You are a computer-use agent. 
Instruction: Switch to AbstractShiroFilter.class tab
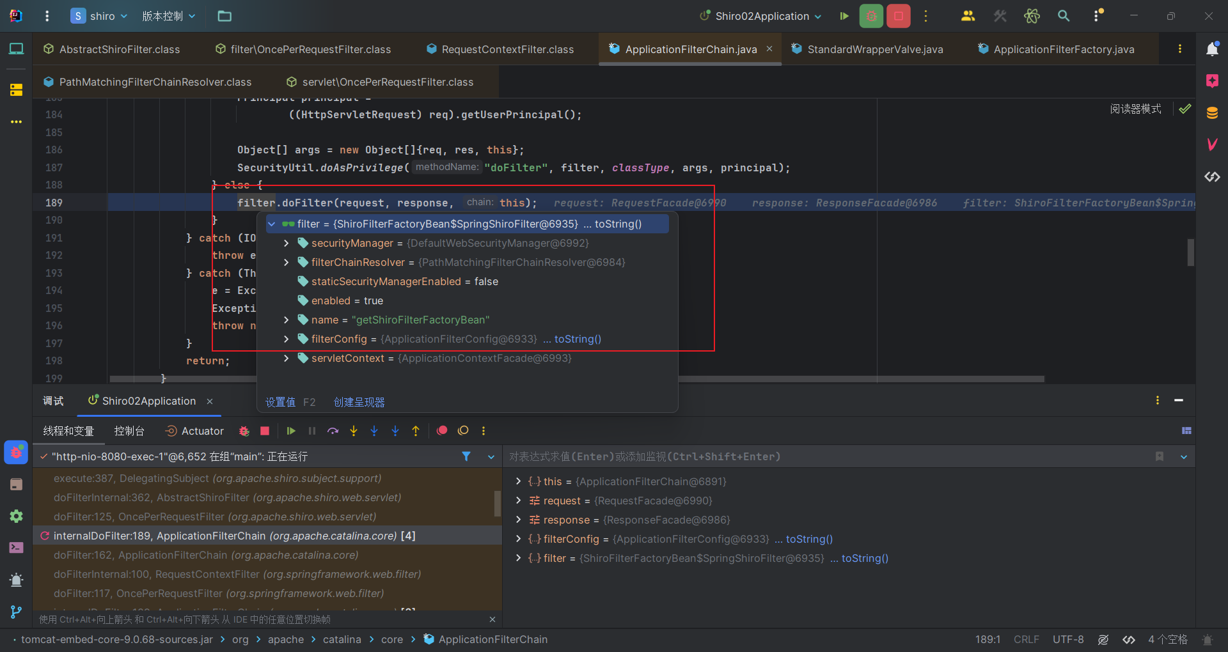(112, 49)
